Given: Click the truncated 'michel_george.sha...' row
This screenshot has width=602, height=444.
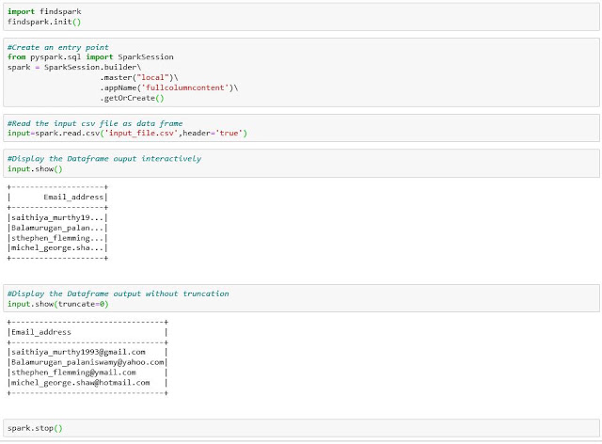Looking at the screenshot, I should click(57, 248).
